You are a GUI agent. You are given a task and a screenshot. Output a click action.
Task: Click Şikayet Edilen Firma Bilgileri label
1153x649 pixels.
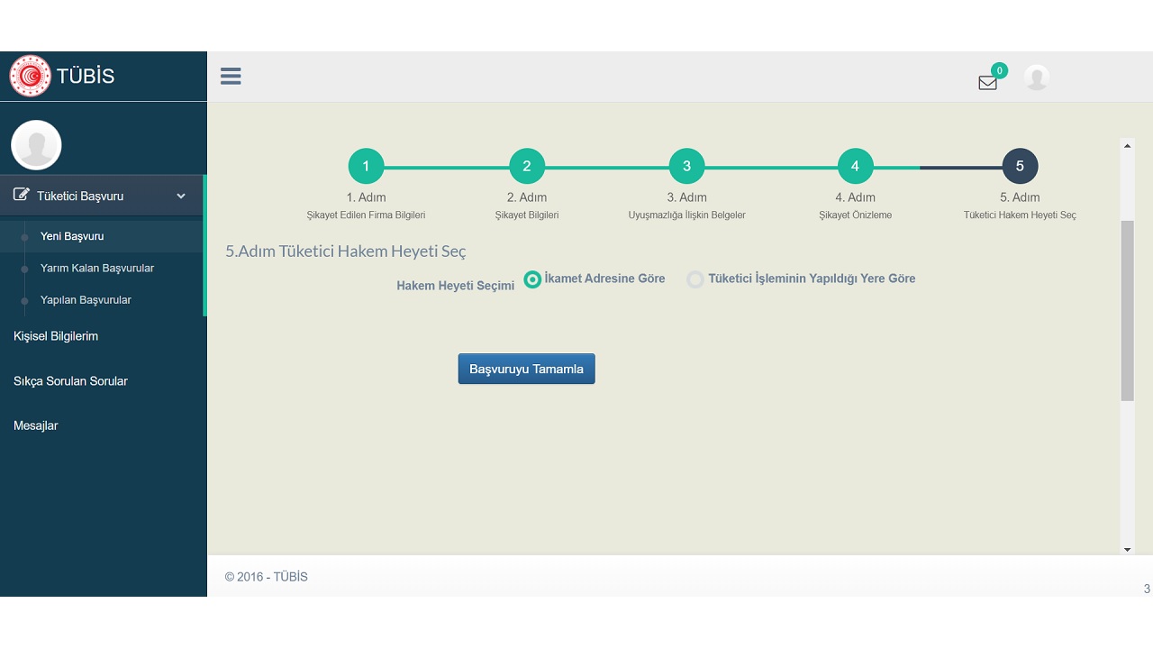pos(366,215)
